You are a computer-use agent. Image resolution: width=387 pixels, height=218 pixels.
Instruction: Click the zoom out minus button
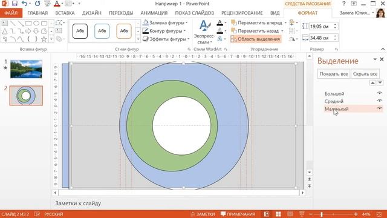pos(311,214)
